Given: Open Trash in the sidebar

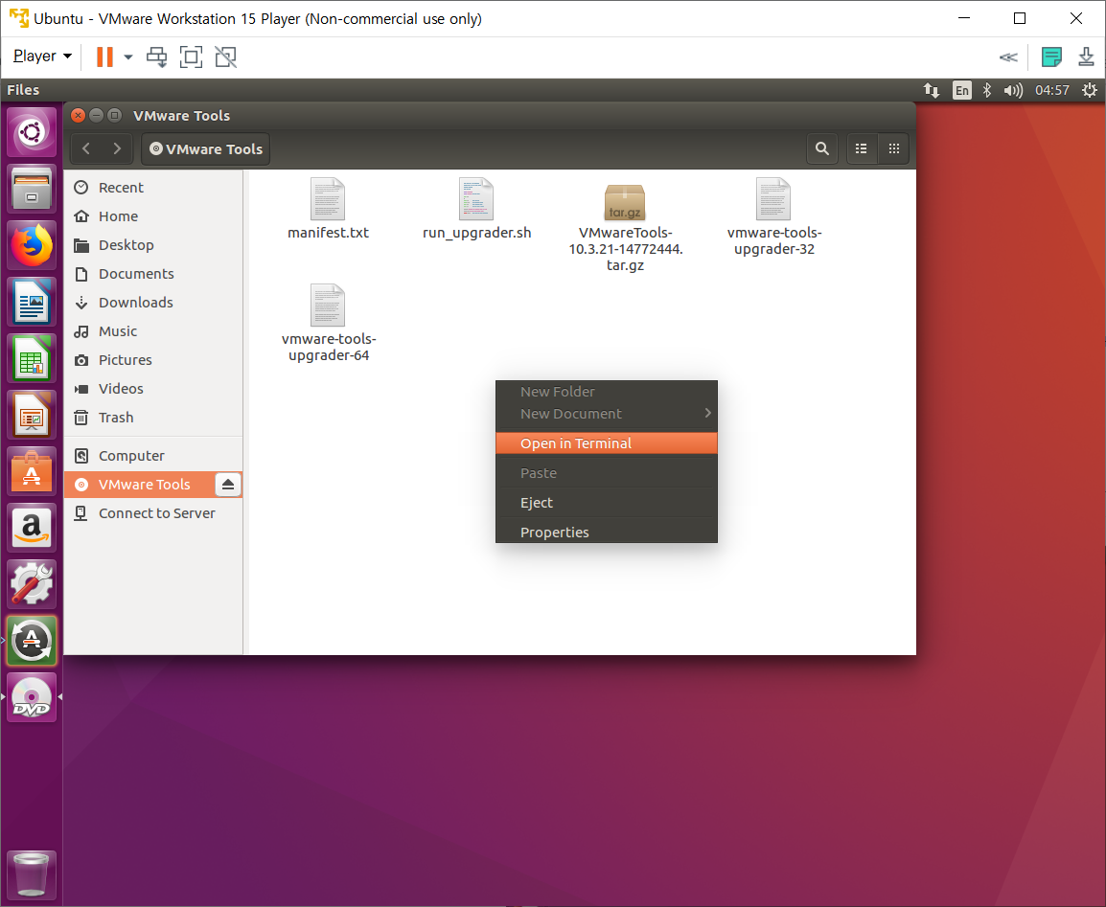Looking at the screenshot, I should 153,418.
